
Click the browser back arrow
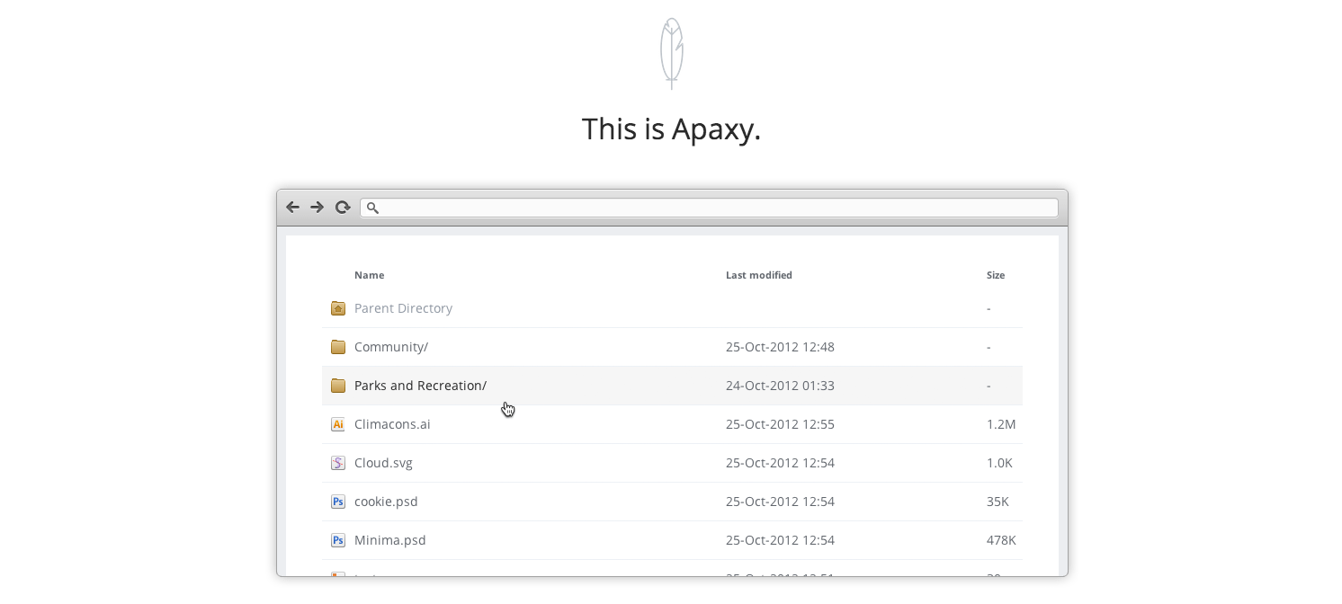click(292, 207)
